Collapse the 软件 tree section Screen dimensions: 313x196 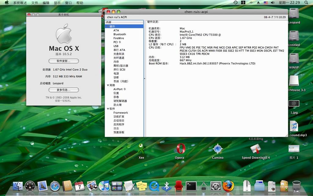tap(108, 109)
